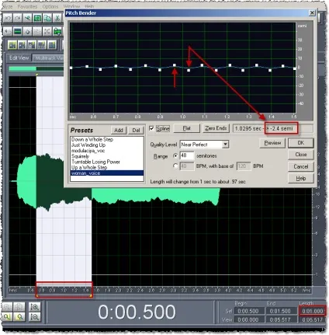The height and width of the screenshot is (335, 329).
Task: Click the vertical zoom out magnifier icon
Action: [x=34, y=316]
